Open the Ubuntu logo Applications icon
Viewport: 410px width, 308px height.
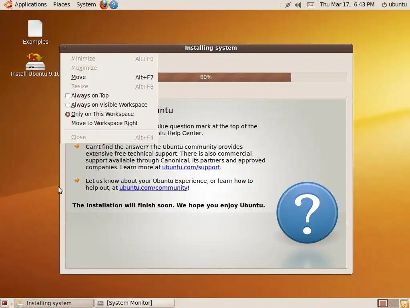[x=8, y=4]
